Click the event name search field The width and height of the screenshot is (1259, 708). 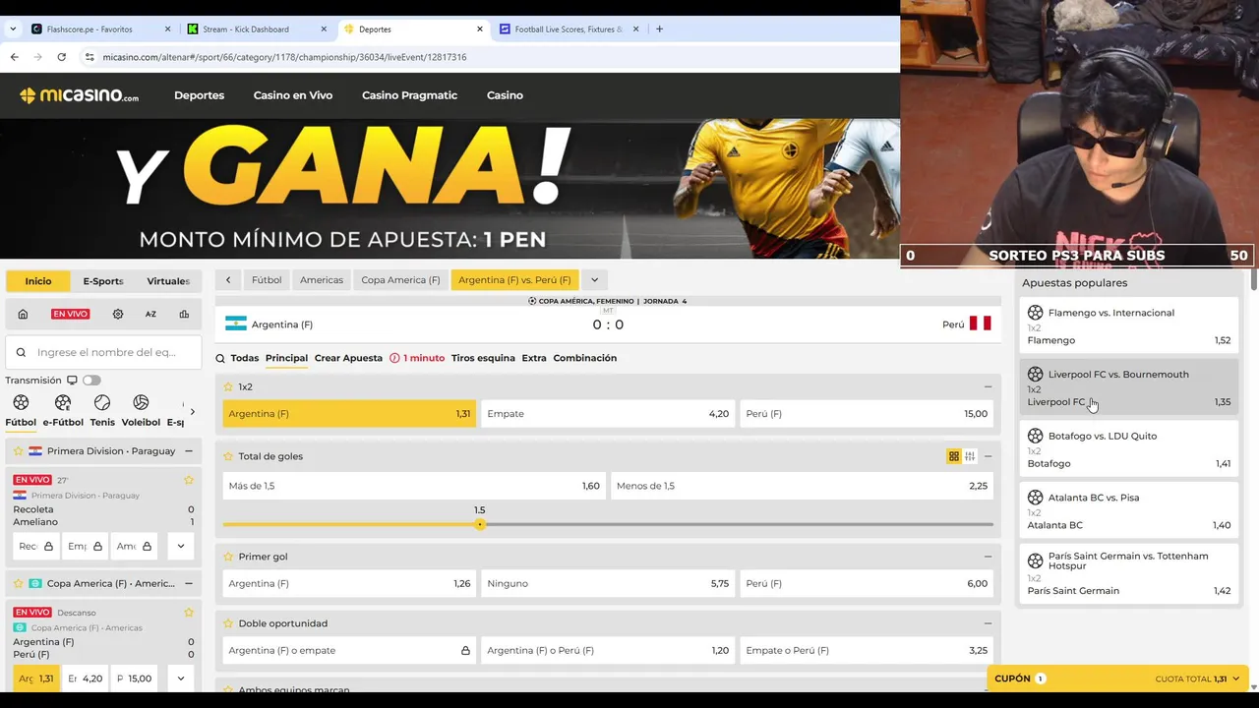(x=103, y=352)
